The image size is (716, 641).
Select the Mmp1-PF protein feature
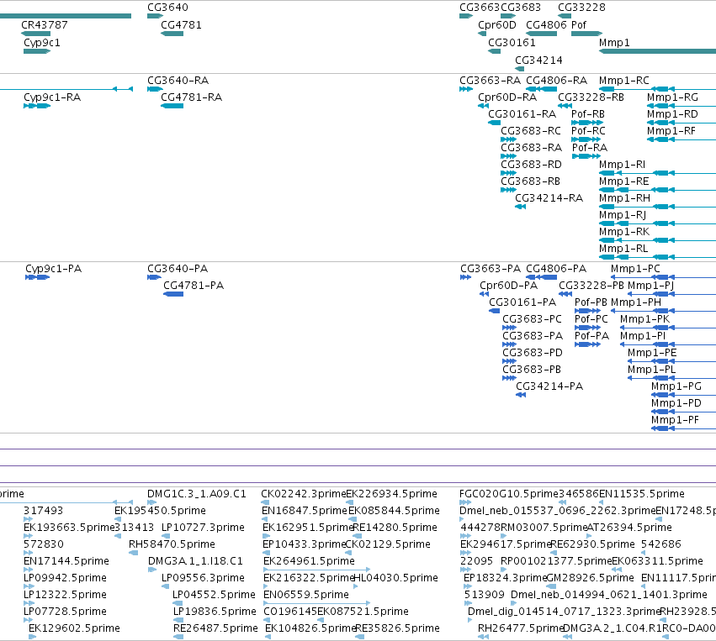(683, 428)
